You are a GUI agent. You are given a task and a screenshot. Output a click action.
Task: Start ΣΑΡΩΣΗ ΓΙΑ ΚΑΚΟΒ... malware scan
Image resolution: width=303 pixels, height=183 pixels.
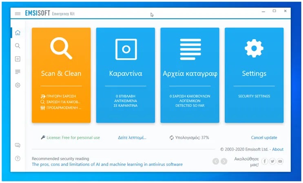[x=60, y=102]
